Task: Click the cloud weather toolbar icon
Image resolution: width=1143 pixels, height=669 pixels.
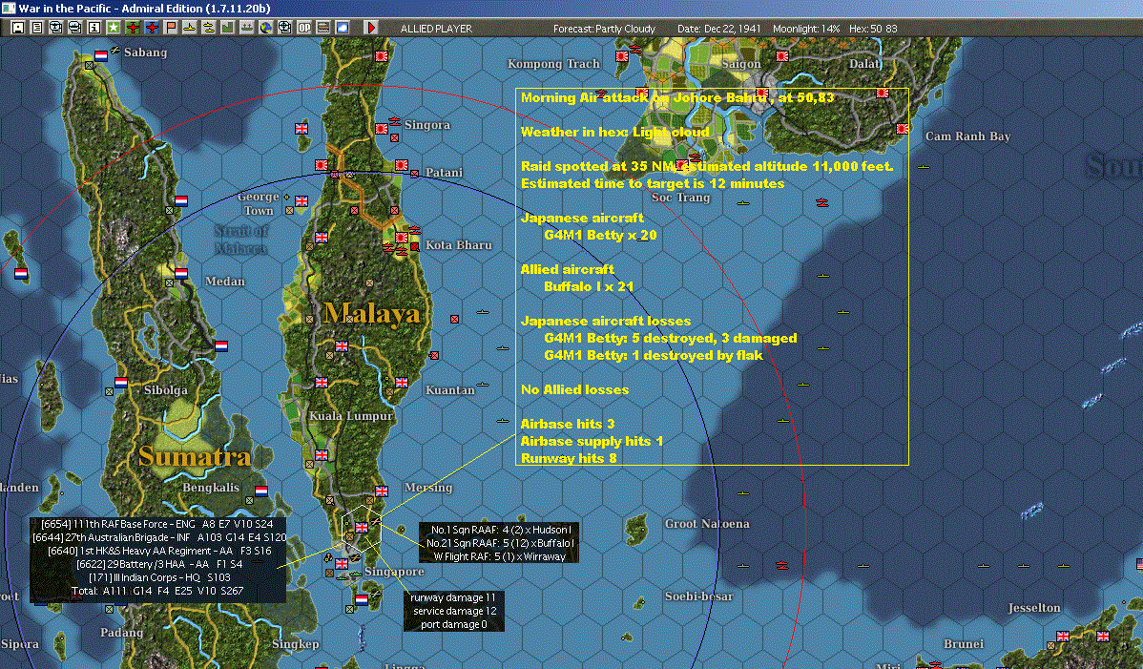Action: click(x=342, y=28)
